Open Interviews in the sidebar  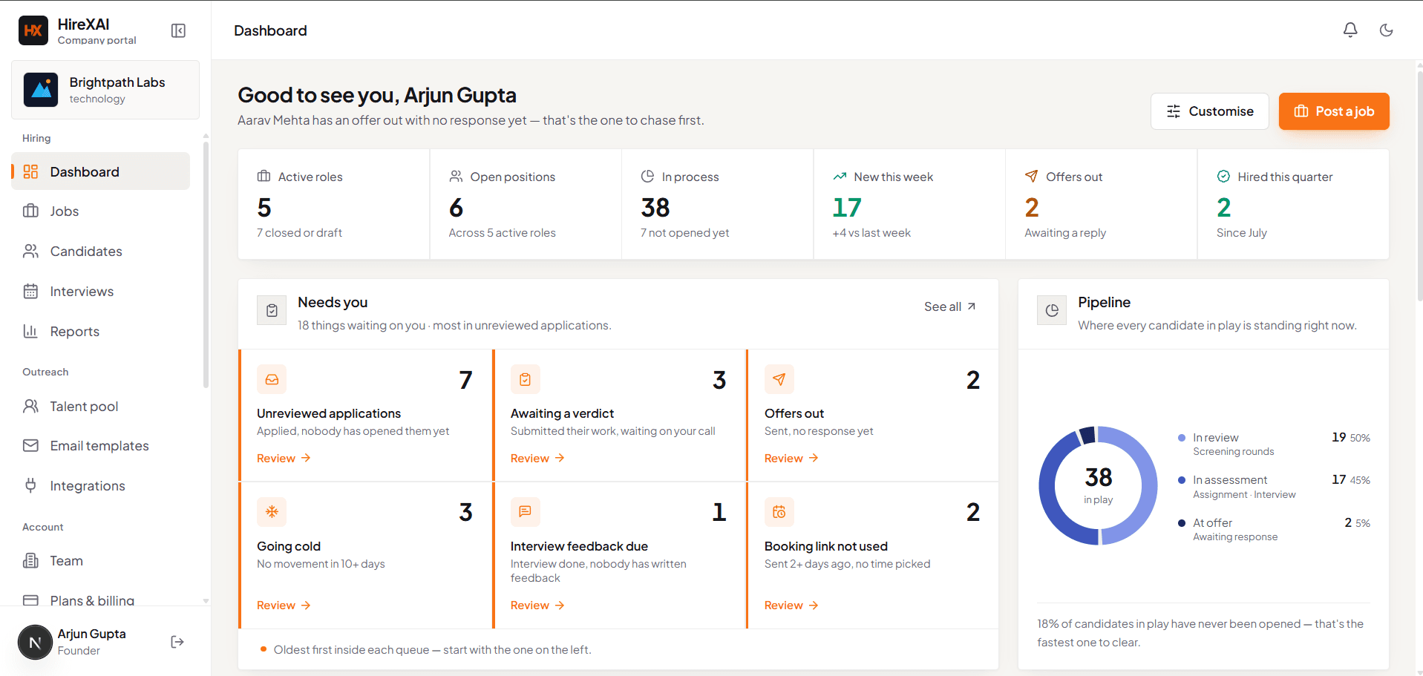(x=101, y=292)
